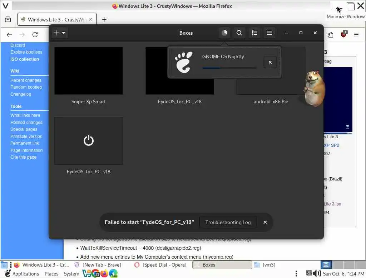Switch to Speed Dial - Opera taskbar entry
This screenshot has width=366, height=278.
pos(160,265)
